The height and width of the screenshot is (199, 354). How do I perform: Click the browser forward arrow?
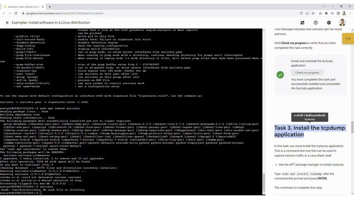tap(10, 13)
